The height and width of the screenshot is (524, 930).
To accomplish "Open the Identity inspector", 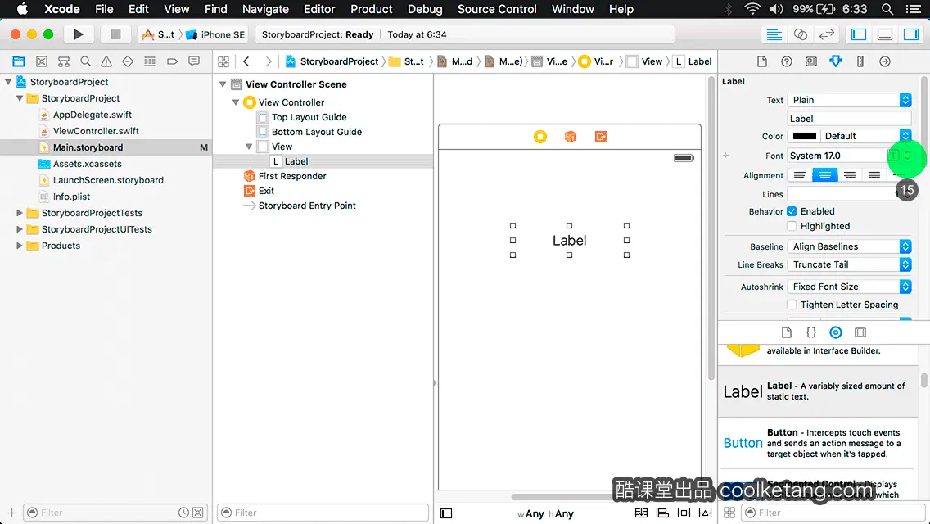I will pos(810,61).
